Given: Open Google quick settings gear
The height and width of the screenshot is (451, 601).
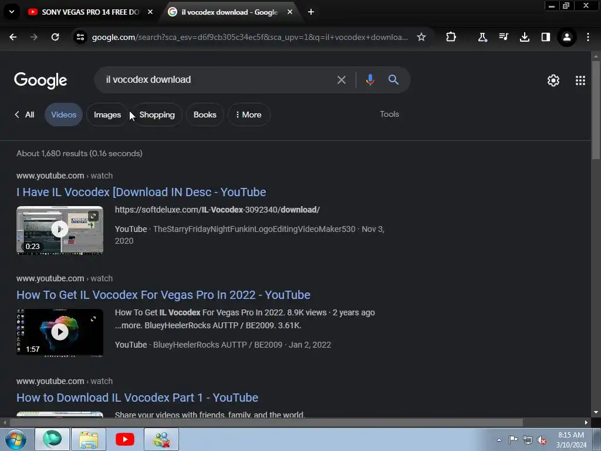Looking at the screenshot, I should pos(553,80).
